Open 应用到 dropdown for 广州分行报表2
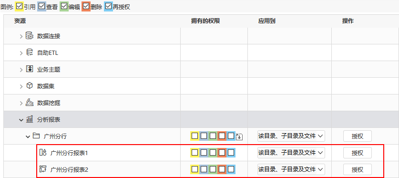The width and height of the screenshot is (399, 178). coord(291,169)
